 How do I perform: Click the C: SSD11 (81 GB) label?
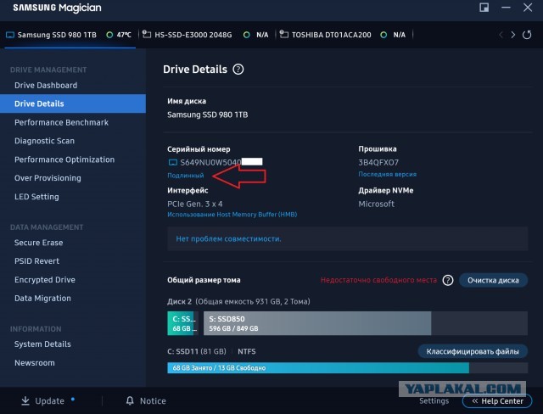click(x=196, y=351)
